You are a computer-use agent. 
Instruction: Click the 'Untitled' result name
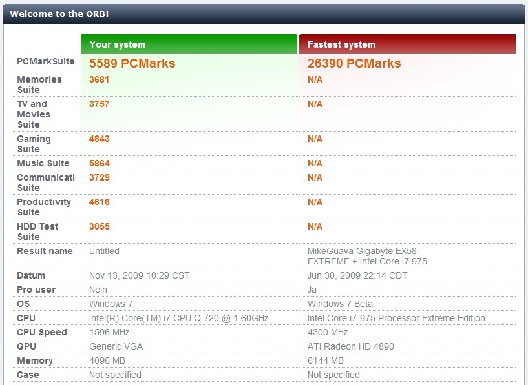pyautogui.click(x=104, y=251)
